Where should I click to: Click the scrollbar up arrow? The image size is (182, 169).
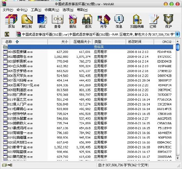(x=177, y=41)
